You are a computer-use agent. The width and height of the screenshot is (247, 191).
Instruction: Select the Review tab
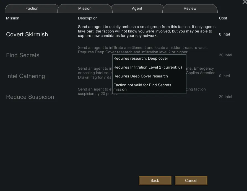click(x=190, y=9)
